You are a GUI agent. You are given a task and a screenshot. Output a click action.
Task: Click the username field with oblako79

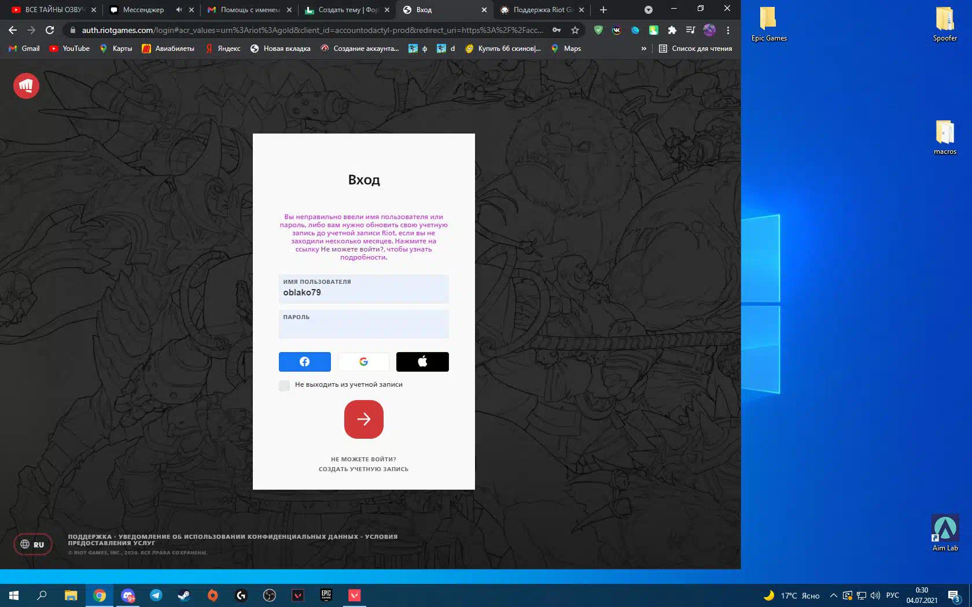click(x=363, y=292)
